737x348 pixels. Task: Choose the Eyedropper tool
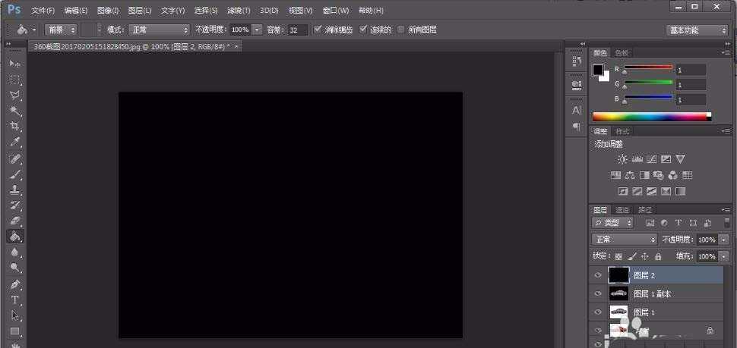coord(14,142)
